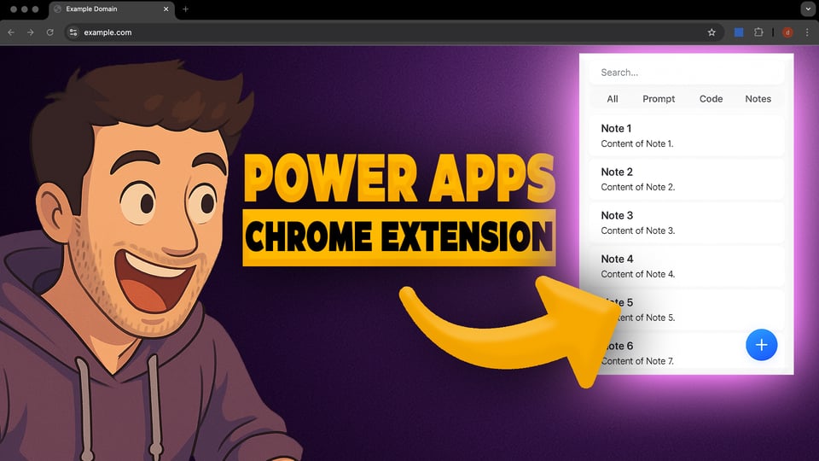Screen dimensions: 819x461
Task: Click the Search notes field
Action: click(x=687, y=73)
